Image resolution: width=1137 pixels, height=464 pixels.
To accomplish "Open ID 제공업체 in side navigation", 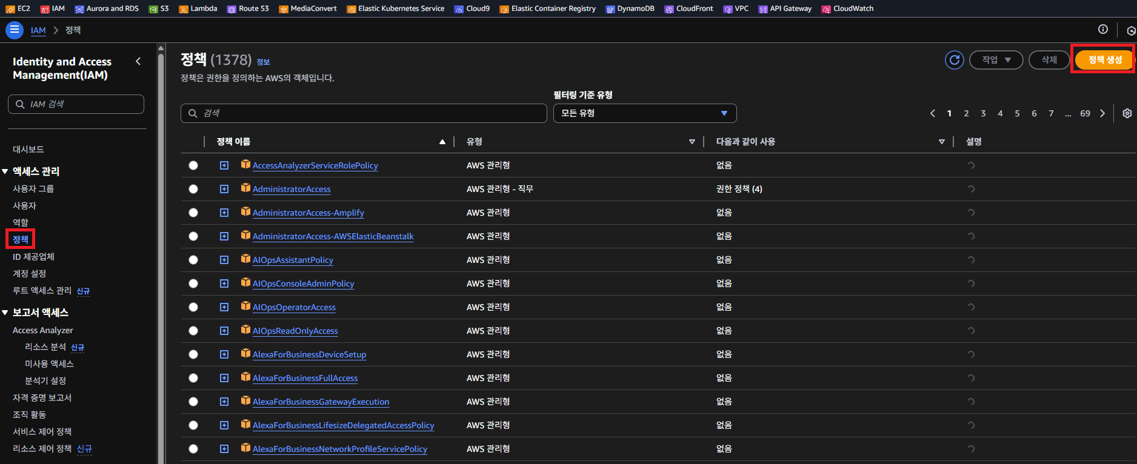I will pos(33,256).
